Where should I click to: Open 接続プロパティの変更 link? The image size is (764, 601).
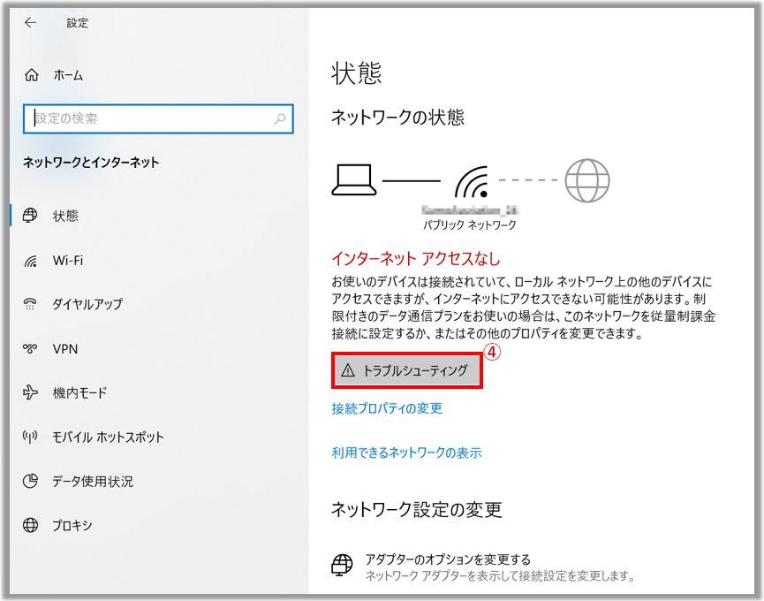pos(387,408)
